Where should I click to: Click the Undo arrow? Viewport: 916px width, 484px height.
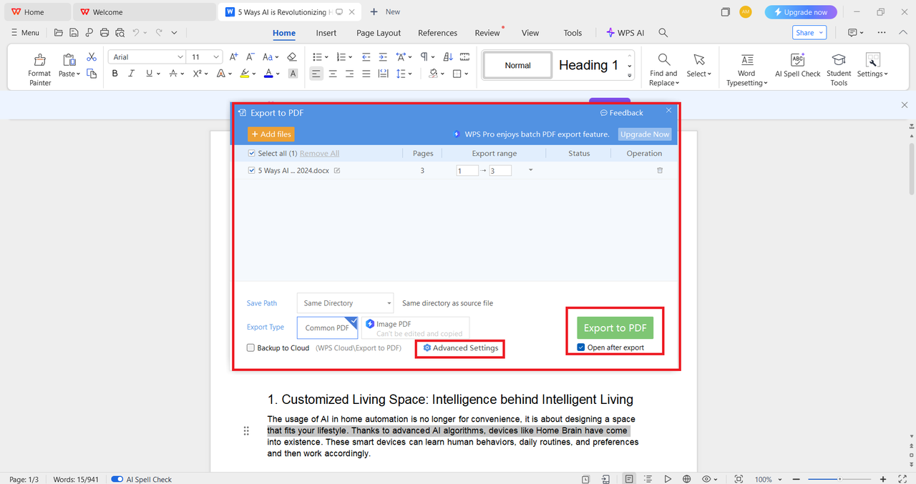coord(136,33)
